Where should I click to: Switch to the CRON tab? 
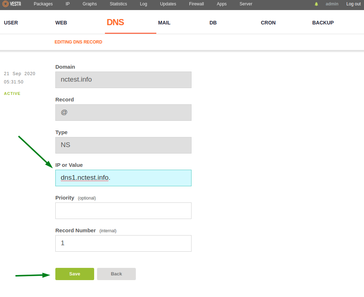(268, 23)
